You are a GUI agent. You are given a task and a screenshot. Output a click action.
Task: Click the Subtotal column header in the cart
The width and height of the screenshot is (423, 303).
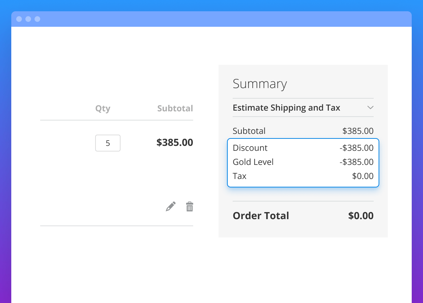[x=175, y=109]
